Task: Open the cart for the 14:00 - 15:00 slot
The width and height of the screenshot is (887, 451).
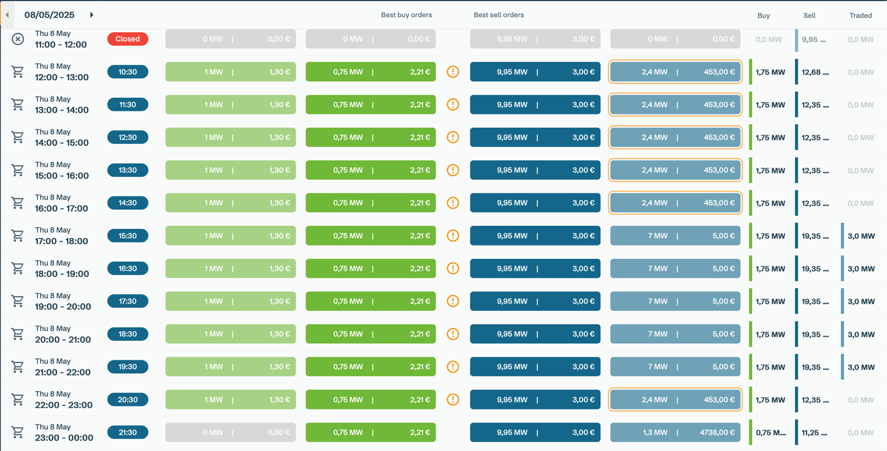Action: click(x=18, y=138)
